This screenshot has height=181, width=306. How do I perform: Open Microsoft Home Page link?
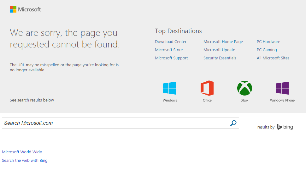coord(223,41)
